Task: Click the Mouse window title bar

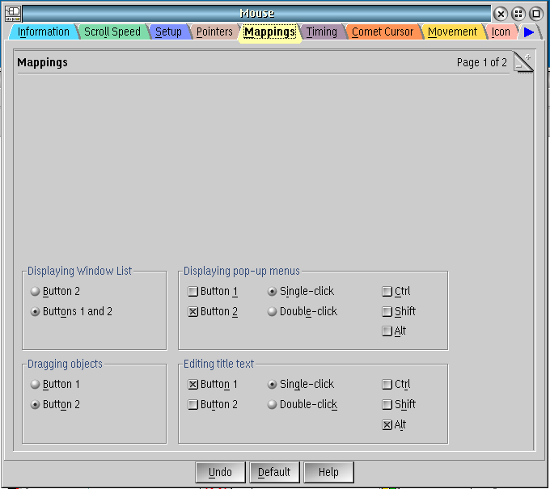Action: coord(256,14)
